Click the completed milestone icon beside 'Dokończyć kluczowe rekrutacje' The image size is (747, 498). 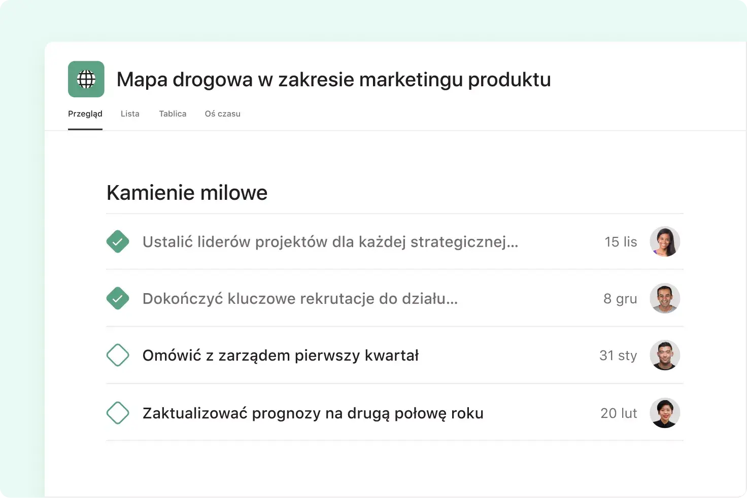point(118,298)
